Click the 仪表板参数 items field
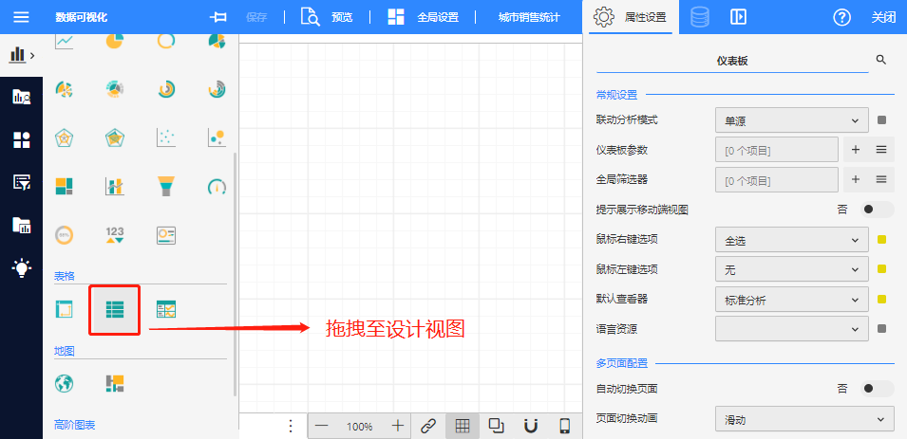 776,150
